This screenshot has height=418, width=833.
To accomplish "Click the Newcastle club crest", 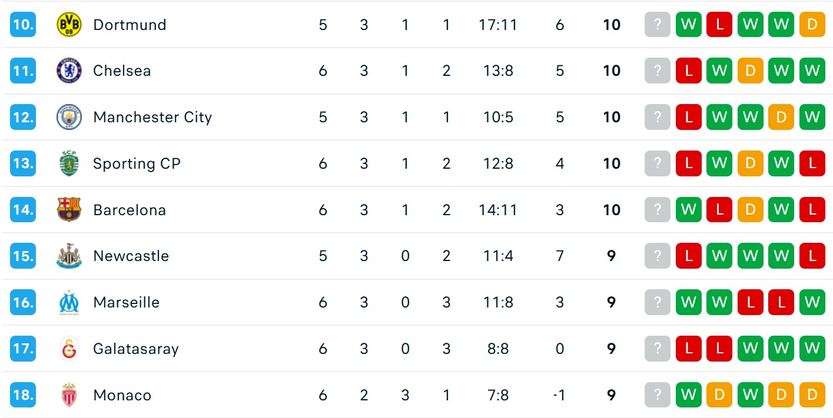I will point(69,256).
